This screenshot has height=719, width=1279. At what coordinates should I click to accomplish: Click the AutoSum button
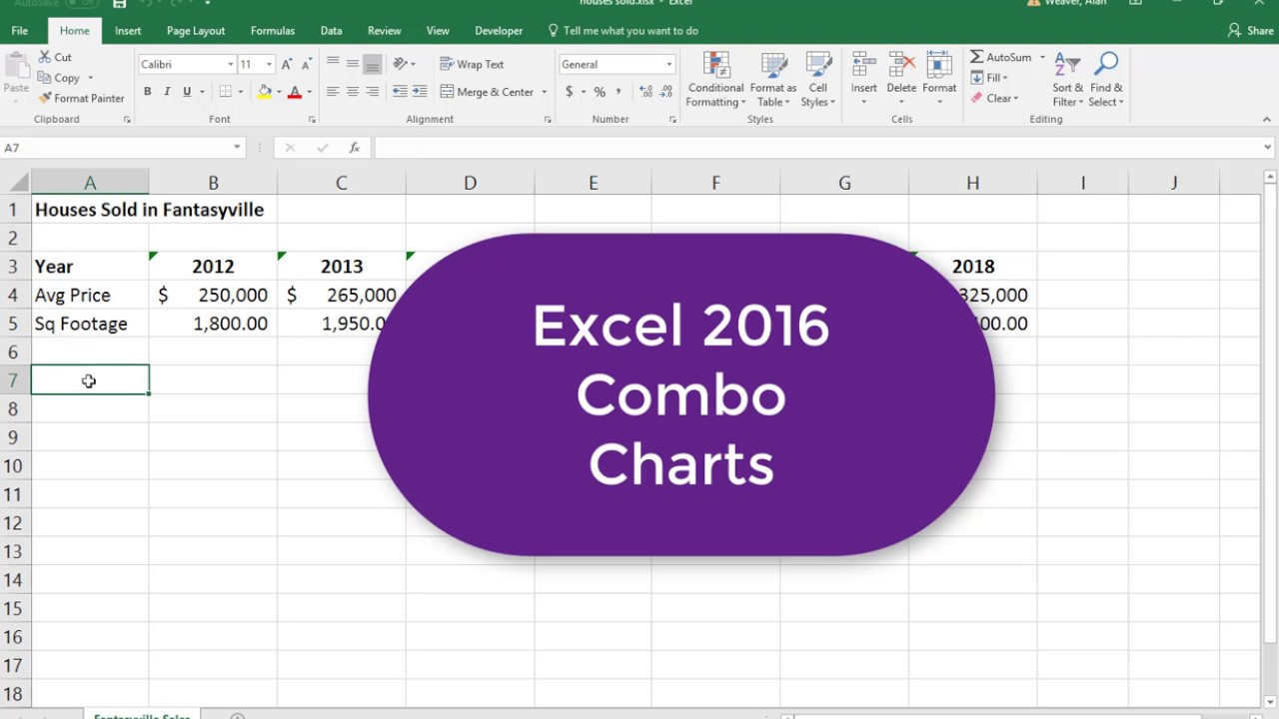(1001, 58)
